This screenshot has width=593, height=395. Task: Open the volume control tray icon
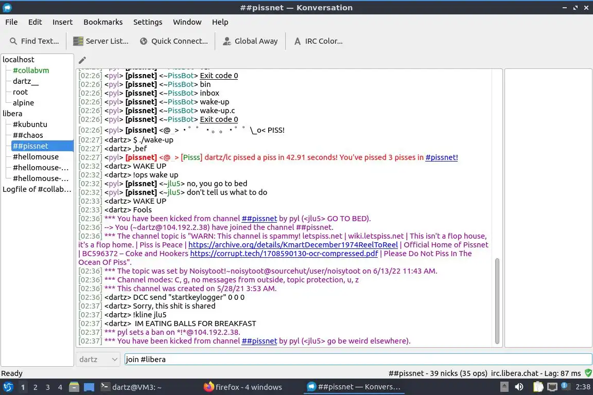[519, 387]
